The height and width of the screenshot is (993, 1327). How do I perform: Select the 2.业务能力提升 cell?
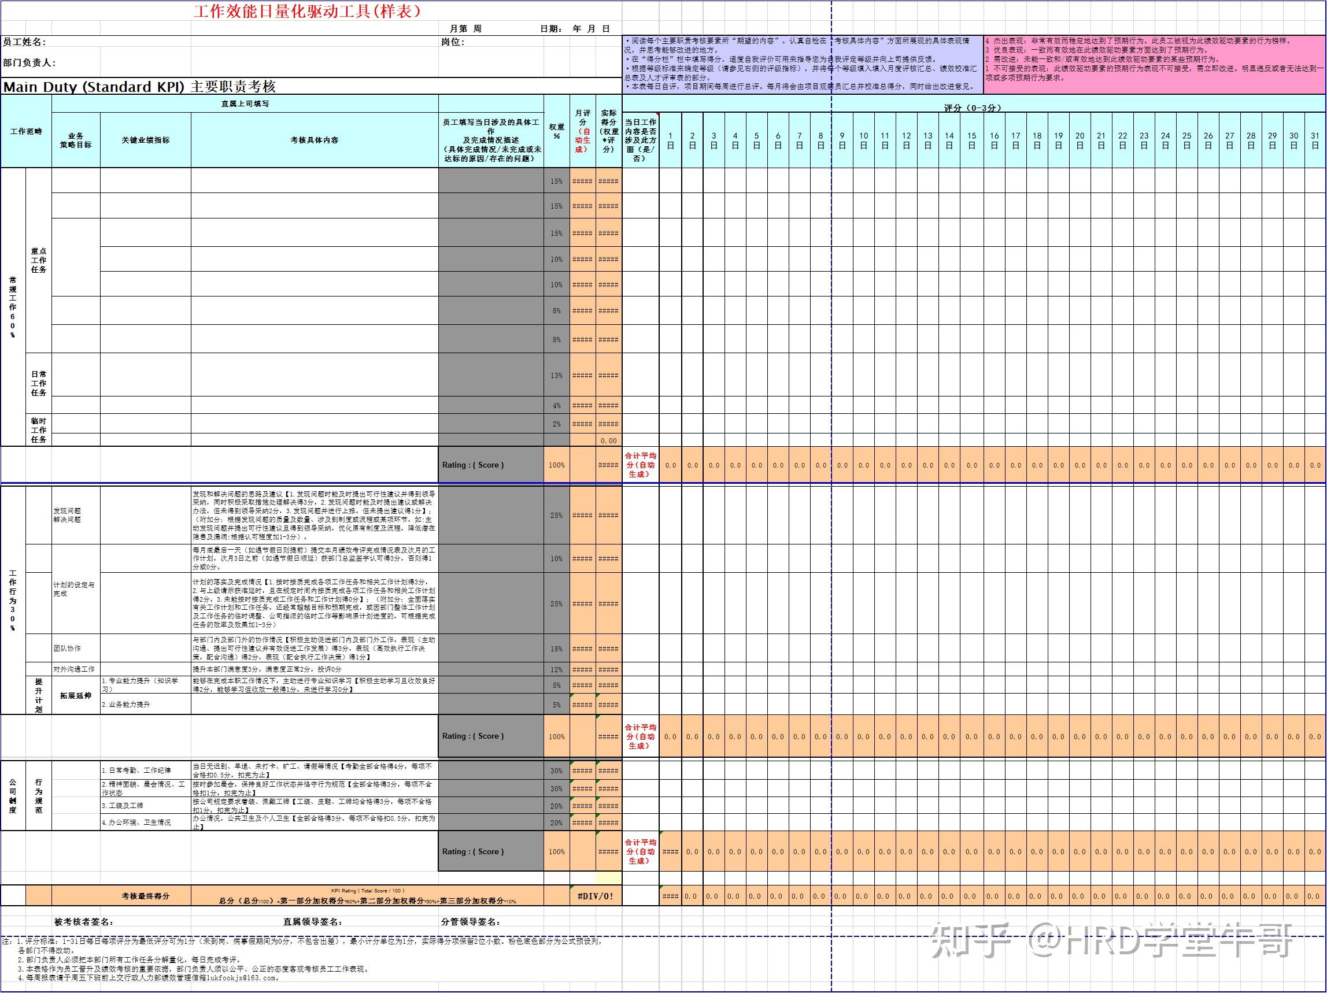point(145,705)
